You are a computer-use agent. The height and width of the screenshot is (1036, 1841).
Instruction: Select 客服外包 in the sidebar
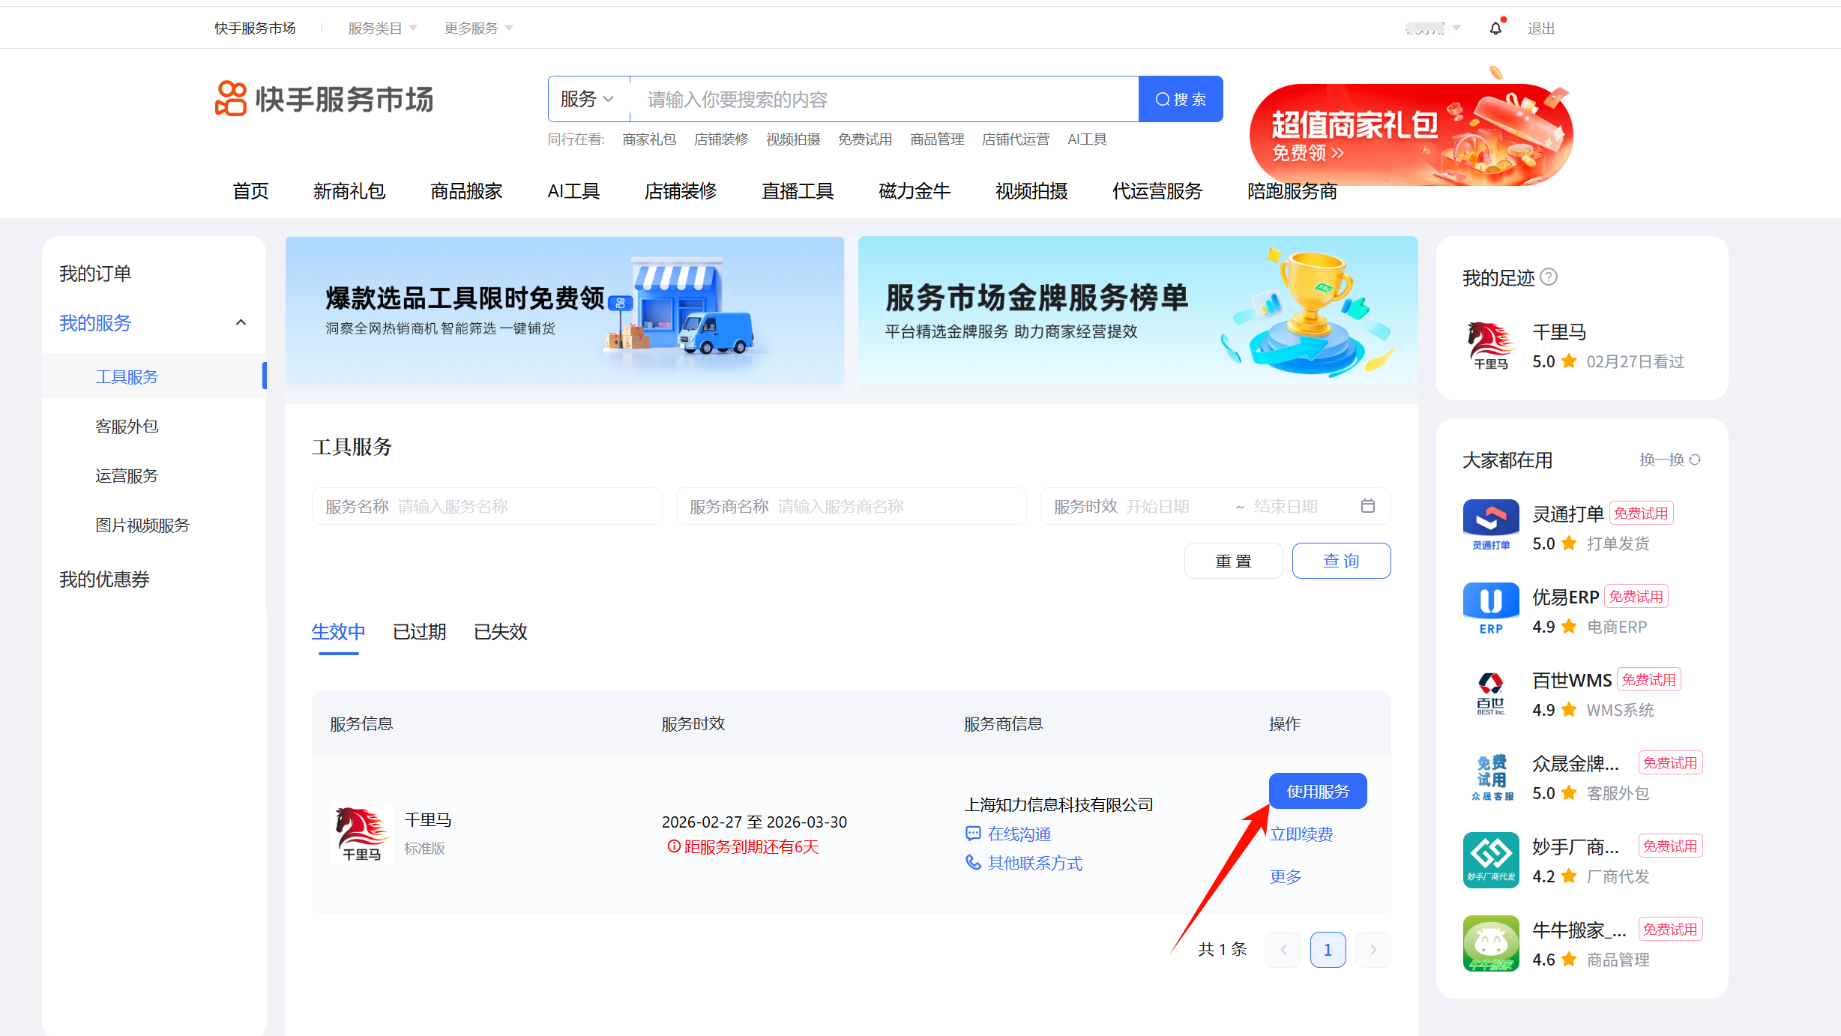click(x=127, y=427)
